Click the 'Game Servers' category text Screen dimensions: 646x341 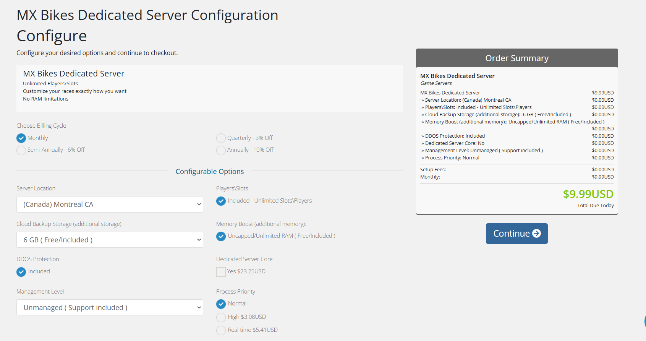436,83
